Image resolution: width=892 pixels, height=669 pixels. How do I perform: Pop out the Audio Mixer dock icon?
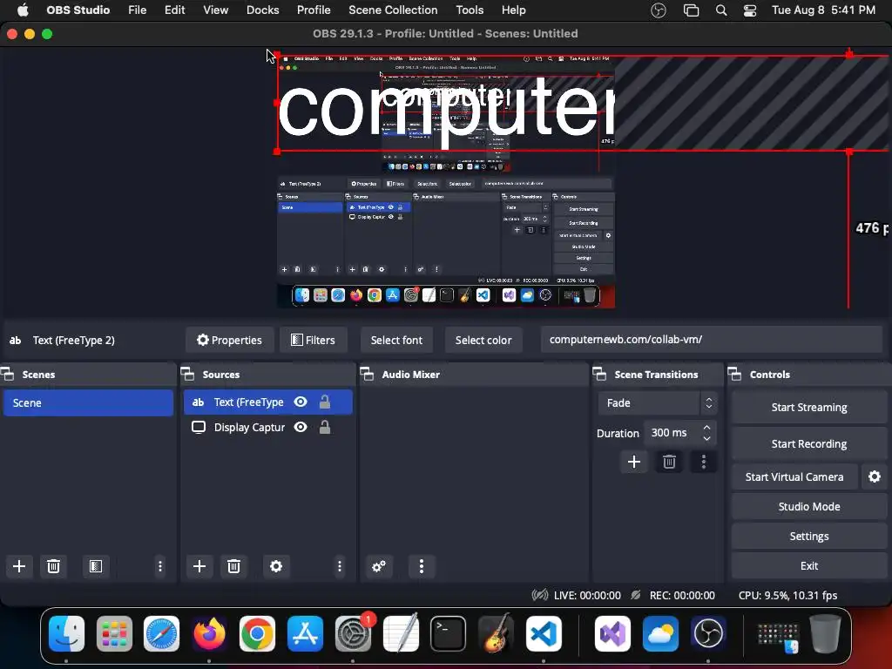[368, 375]
